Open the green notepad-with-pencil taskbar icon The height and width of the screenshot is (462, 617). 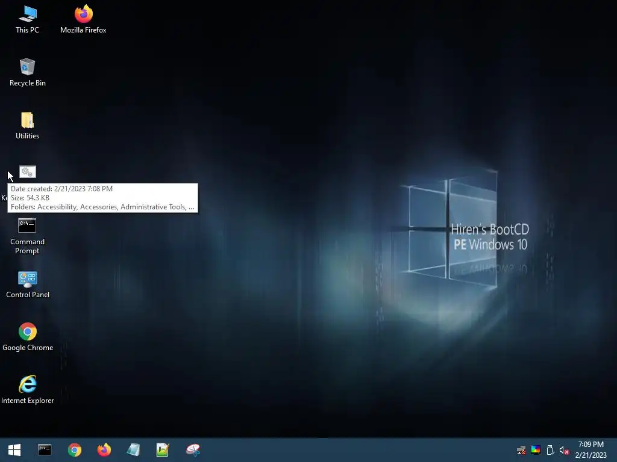163,450
